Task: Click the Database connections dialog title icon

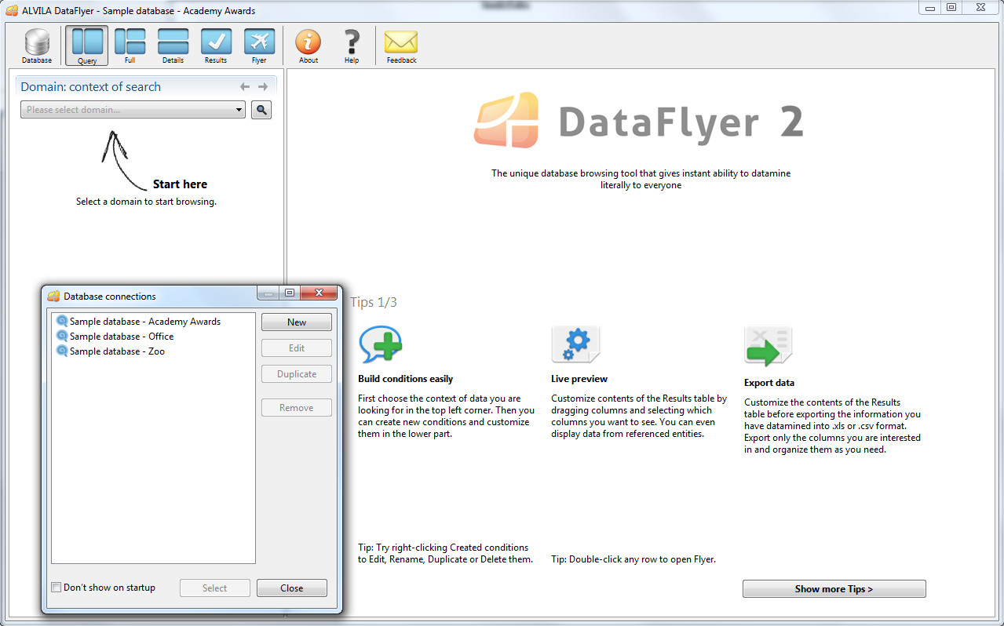Action: 53,297
